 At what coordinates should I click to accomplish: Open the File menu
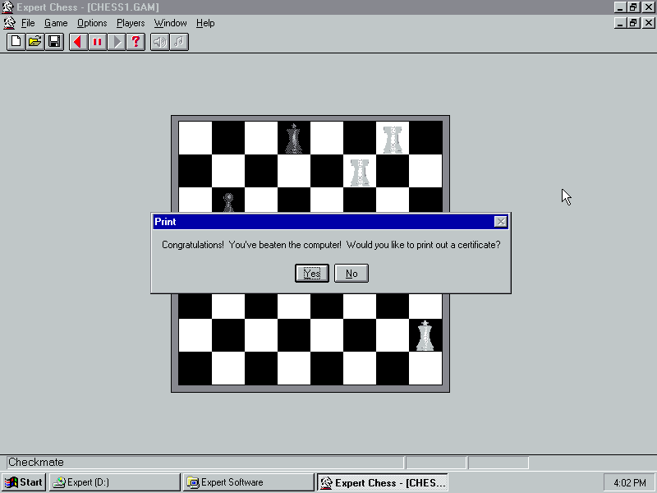[x=28, y=23]
